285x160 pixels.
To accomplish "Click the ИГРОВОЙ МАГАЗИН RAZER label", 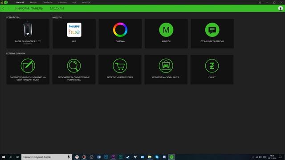I will pyautogui.click(x=166, y=77).
